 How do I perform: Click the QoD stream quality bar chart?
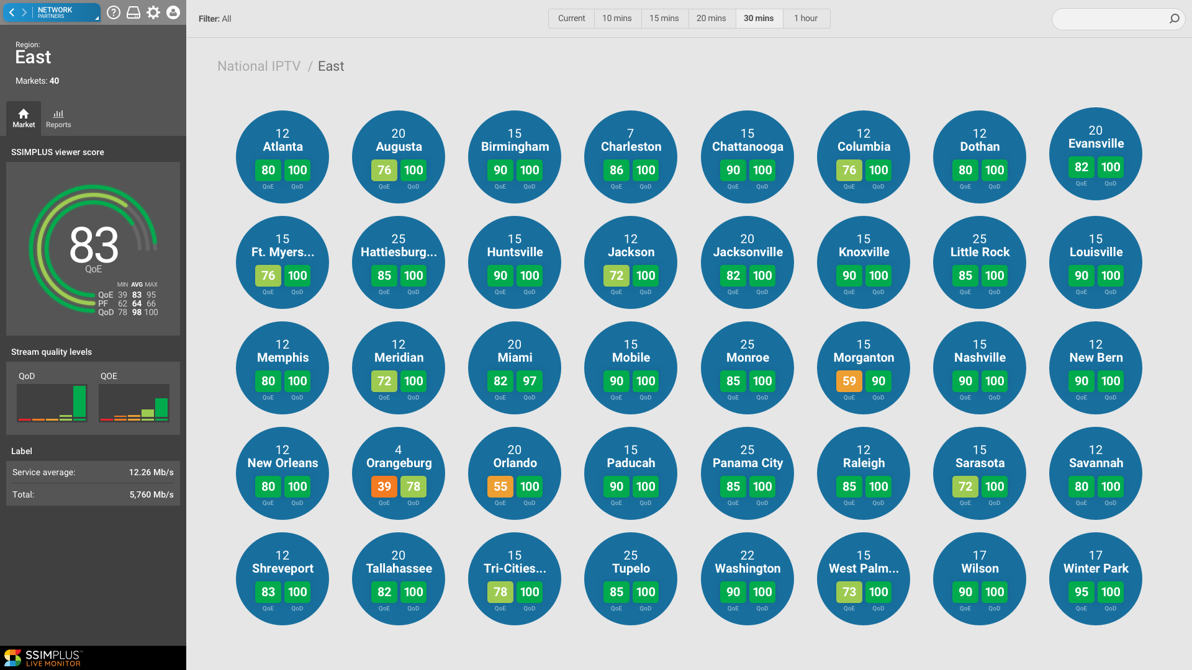click(x=52, y=403)
